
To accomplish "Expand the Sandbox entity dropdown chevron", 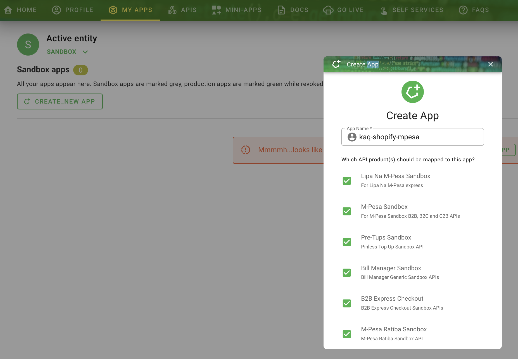I will (85, 52).
